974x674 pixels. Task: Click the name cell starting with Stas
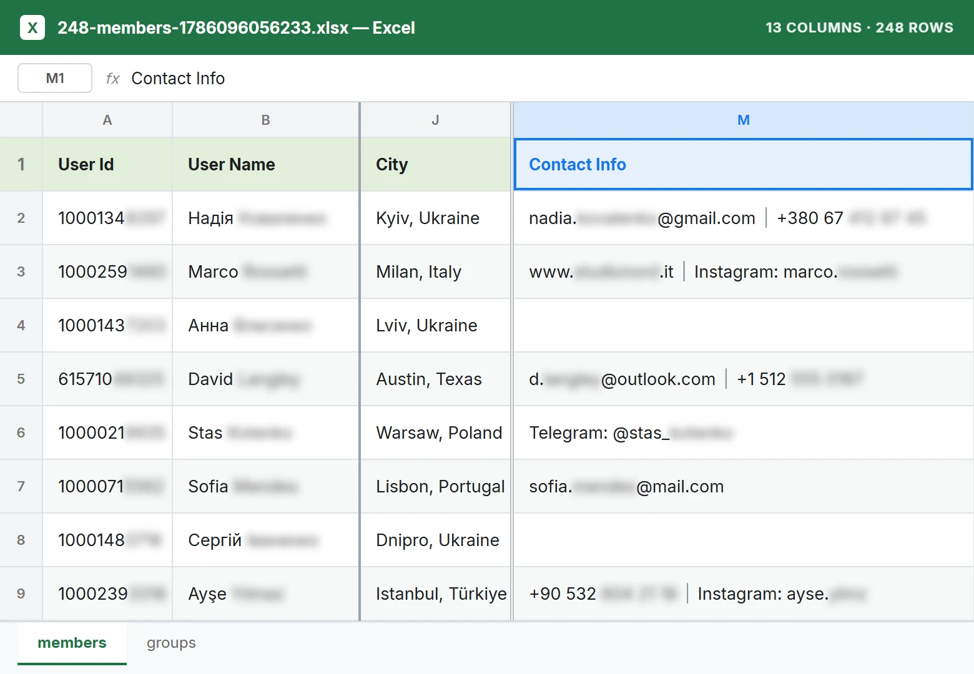tap(266, 432)
